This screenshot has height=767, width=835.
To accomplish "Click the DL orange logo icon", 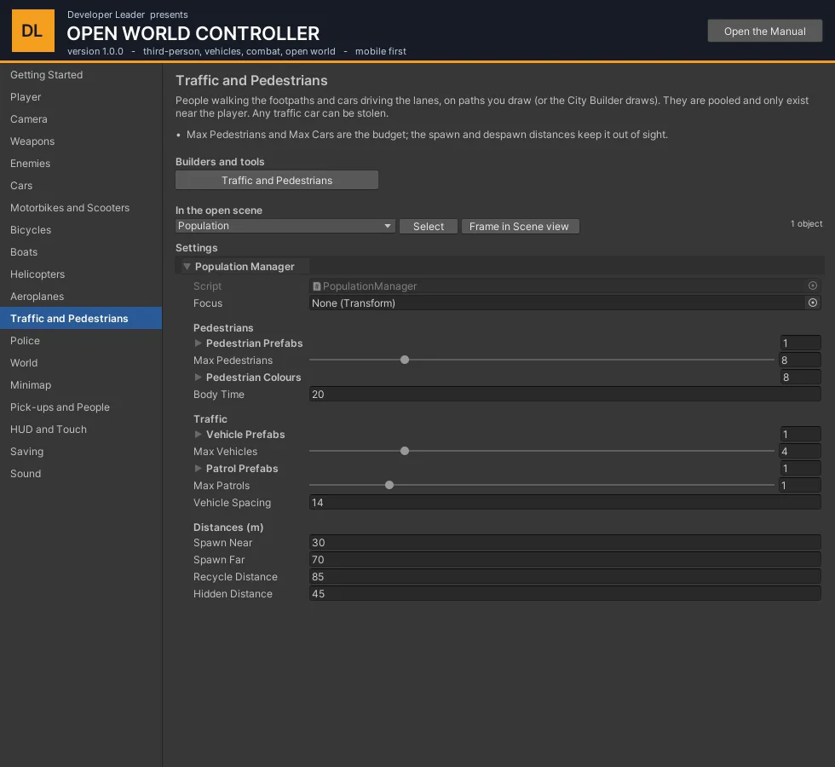I will point(33,31).
